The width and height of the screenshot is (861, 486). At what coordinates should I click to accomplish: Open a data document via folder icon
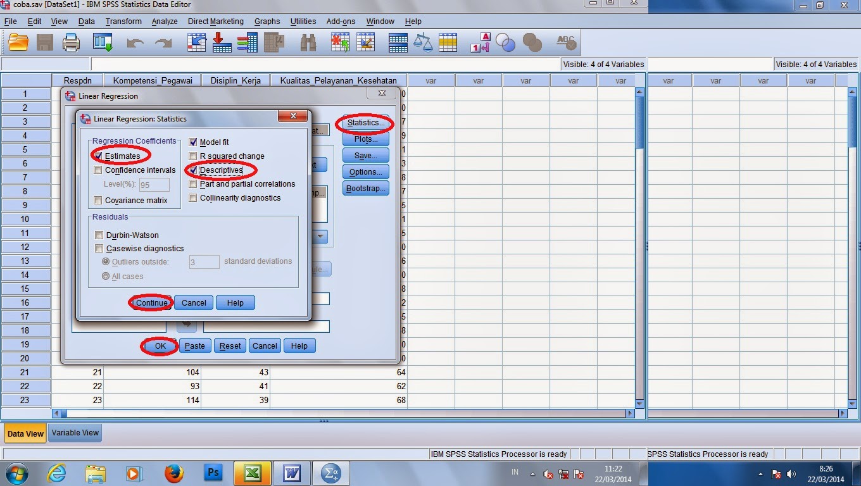pos(18,43)
